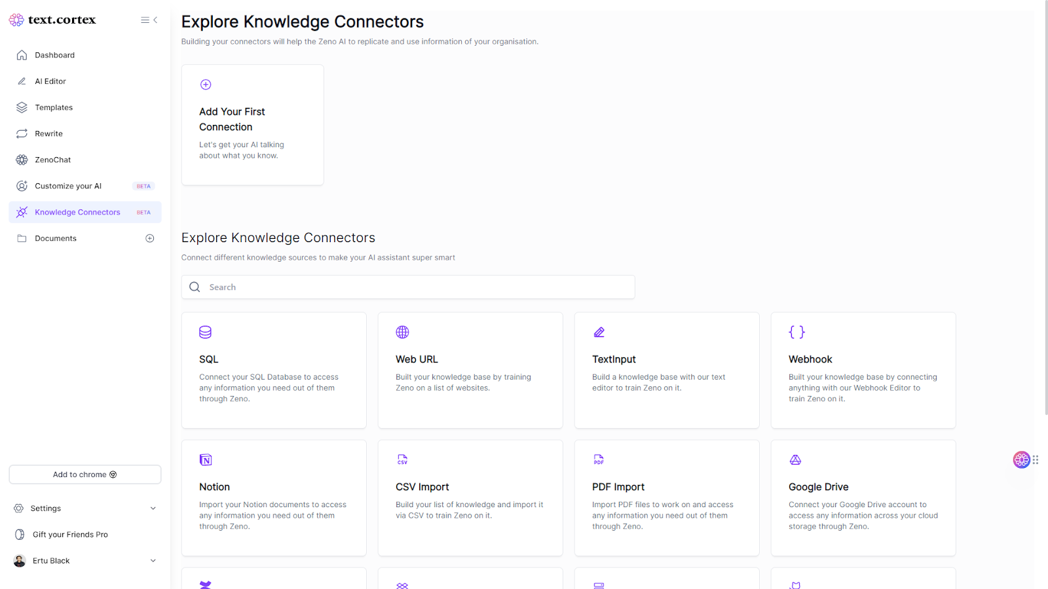Click the text.cortex logo
Viewport: 1048px width, 589px height.
click(x=52, y=20)
